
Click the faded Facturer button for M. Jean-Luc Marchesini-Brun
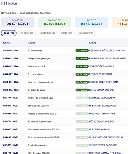[82, 137]
